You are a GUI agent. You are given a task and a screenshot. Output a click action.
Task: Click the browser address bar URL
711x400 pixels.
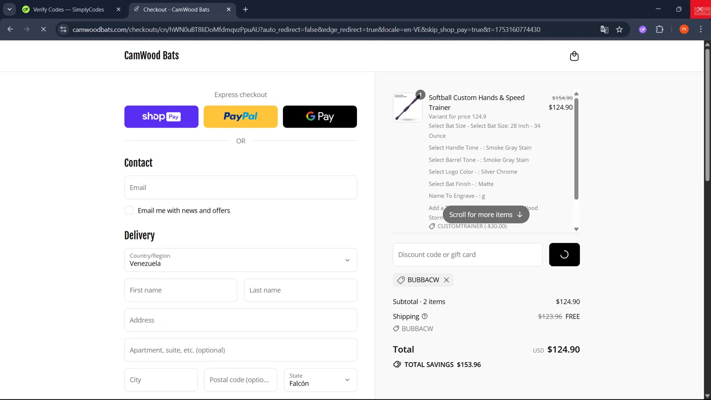tap(306, 29)
